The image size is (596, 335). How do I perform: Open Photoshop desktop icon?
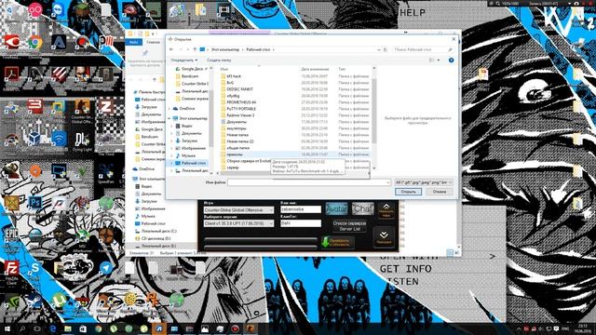(x=34, y=203)
